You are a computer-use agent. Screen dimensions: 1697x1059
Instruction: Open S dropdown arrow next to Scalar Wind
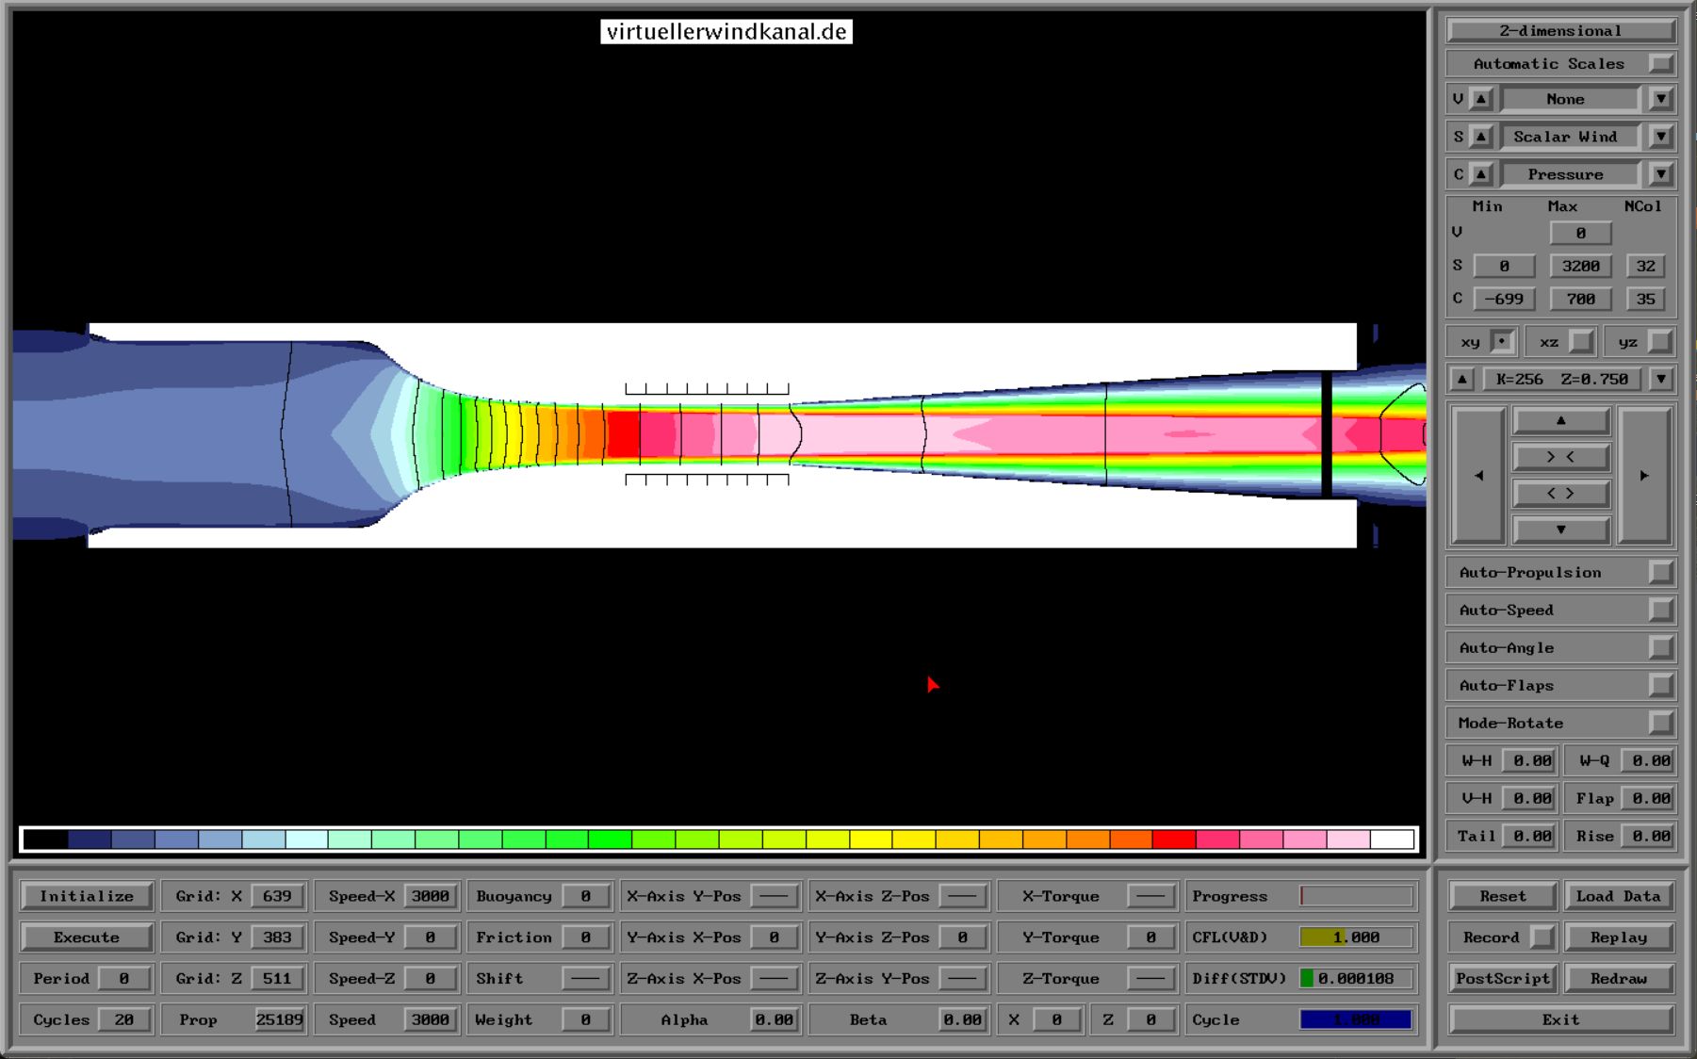[x=1660, y=137]
